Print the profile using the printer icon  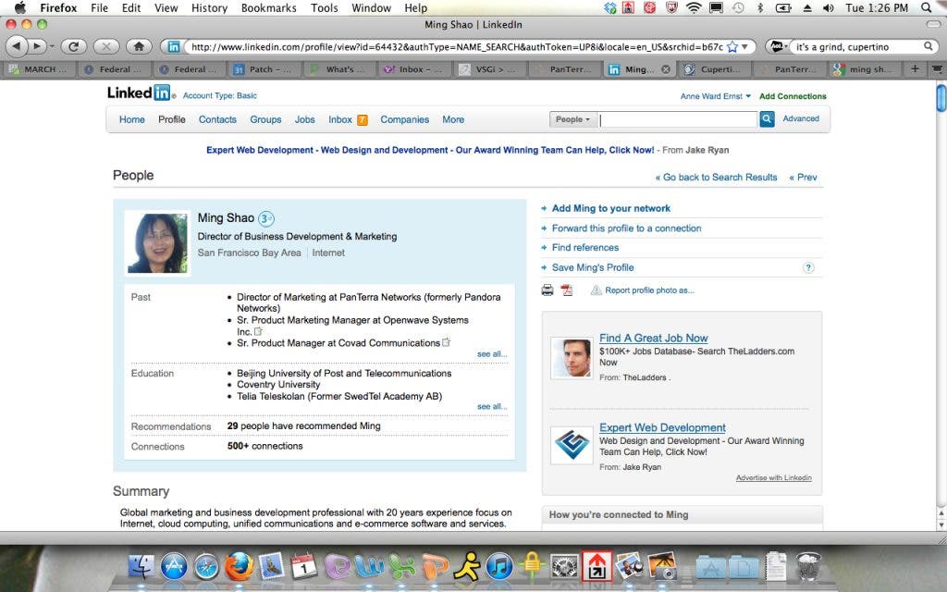coord(547,290)
